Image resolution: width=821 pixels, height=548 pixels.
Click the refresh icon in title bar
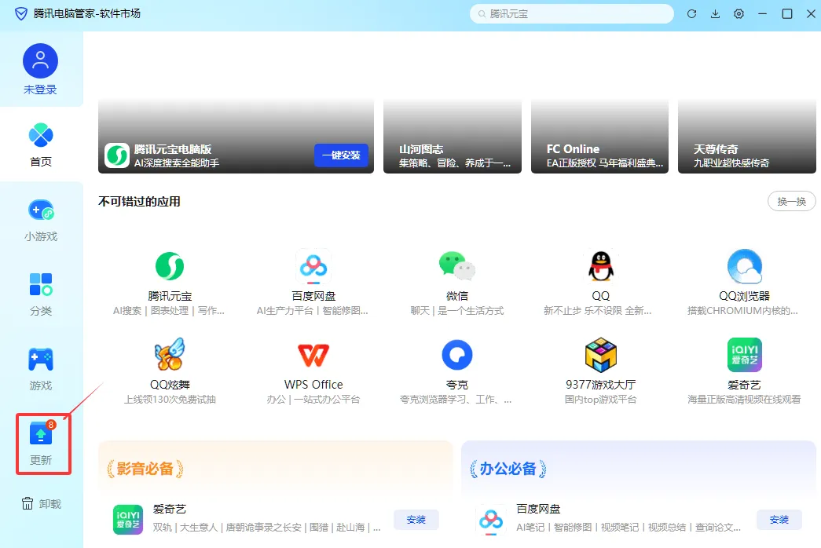pyautogui.click(x=691, y=14)
